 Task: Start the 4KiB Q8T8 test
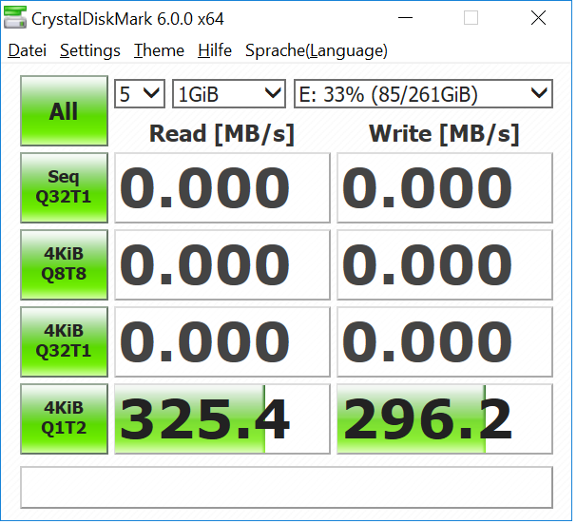[64, 264]
